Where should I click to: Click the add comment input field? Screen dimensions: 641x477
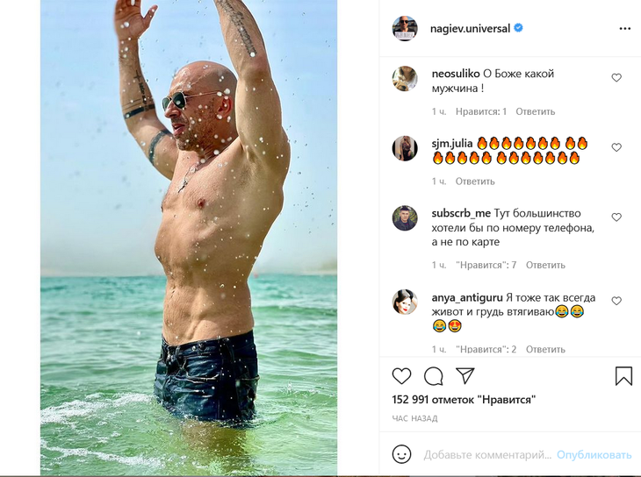coord(487,454)
